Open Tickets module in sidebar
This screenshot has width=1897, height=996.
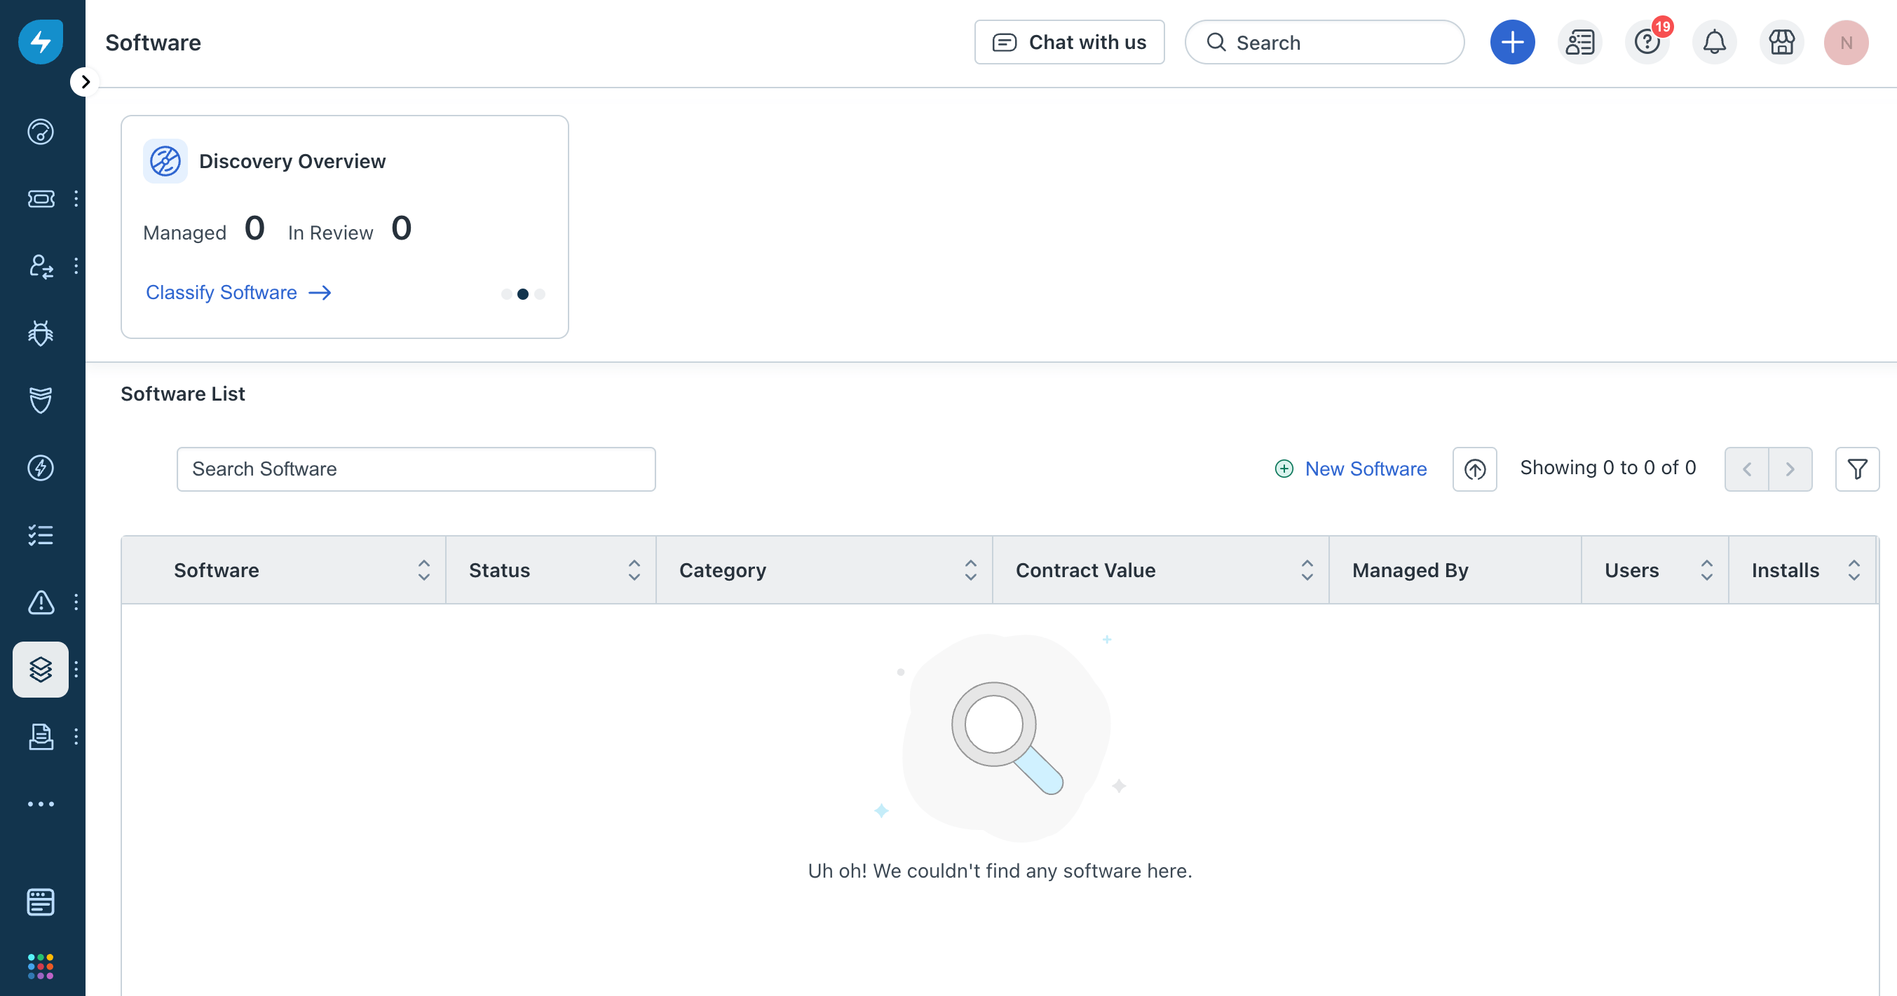click(x=41, y=199)
